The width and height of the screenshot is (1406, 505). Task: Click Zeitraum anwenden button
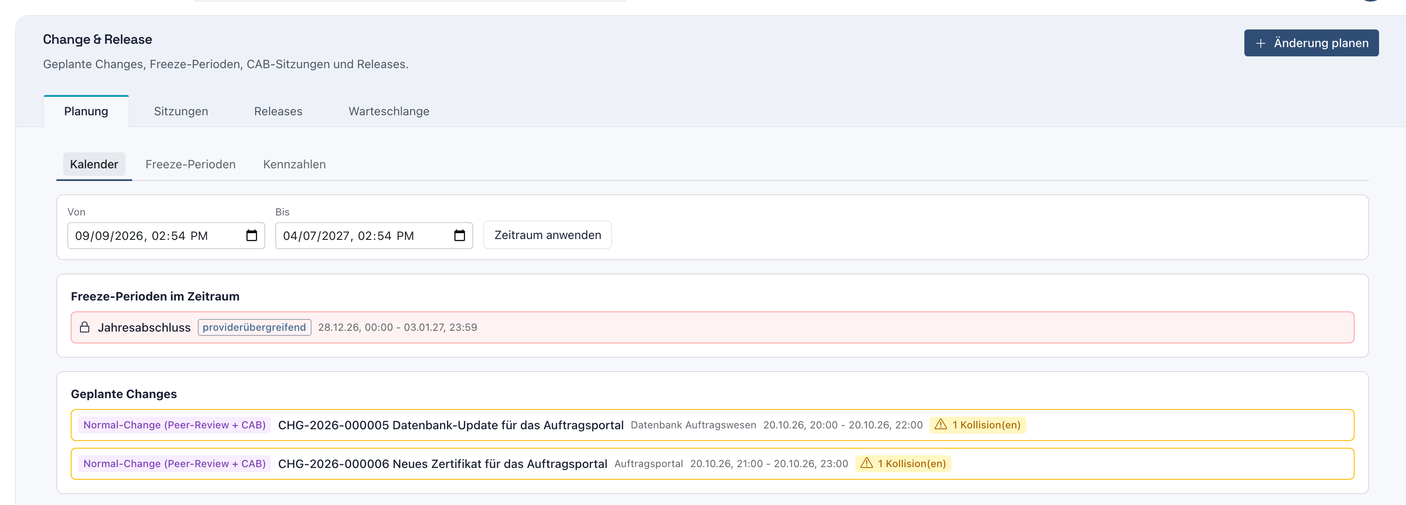(x=547, y=235)
